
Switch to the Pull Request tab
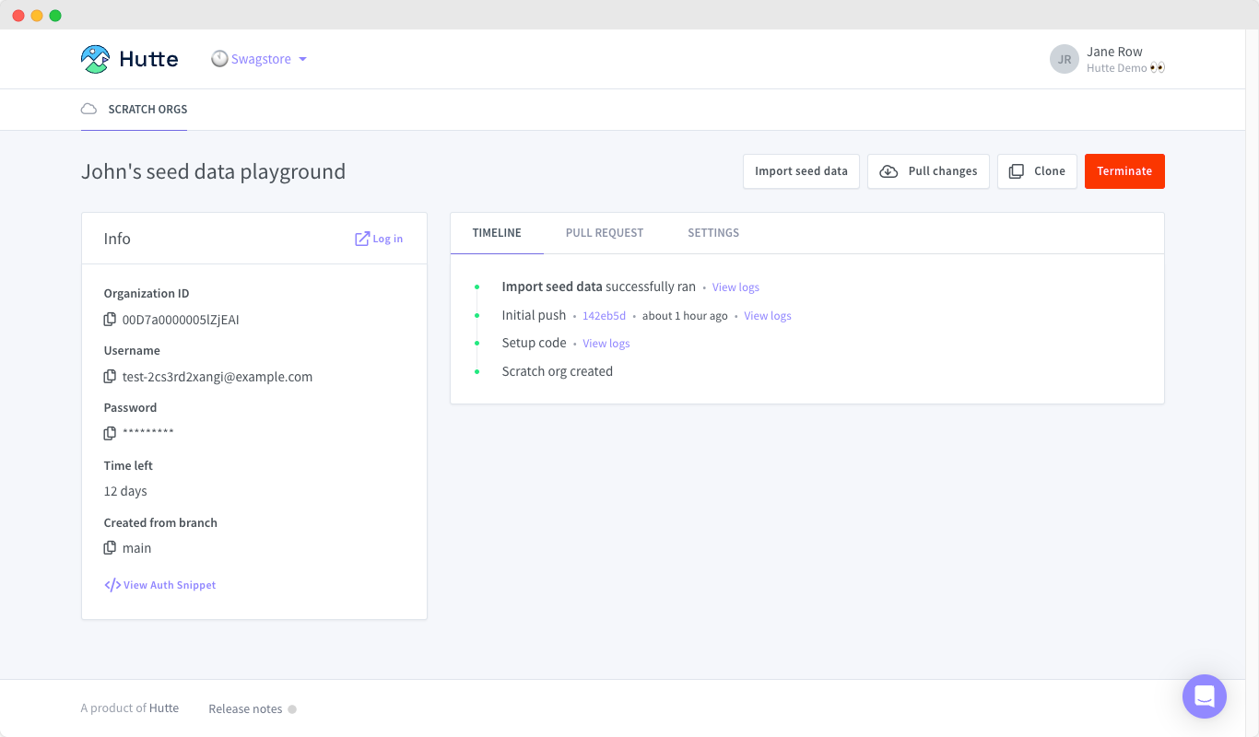(x=605, y=233)
